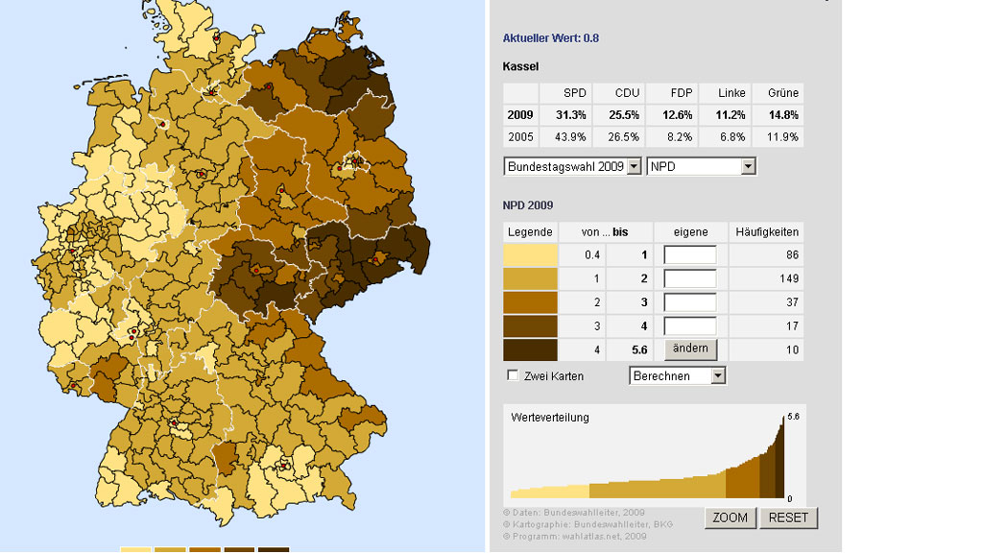Open the Bundestagswahl 2009 election dropdown
This screenshot has width=983, height=553.
(x=571, y=166)
